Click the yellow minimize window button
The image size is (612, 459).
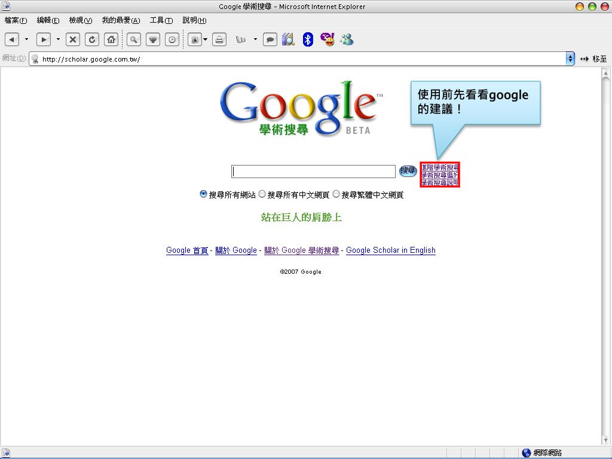point(580,6)
